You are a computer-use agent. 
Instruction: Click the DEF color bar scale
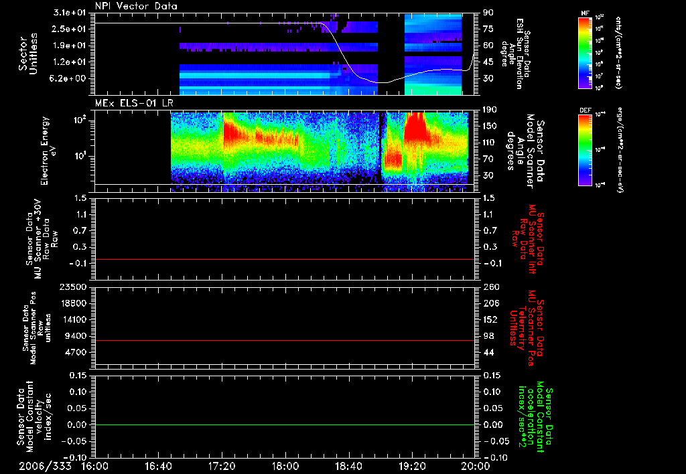click(x=586, y=150)
